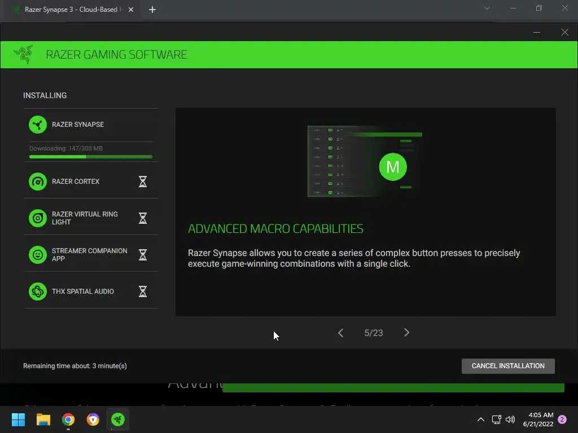Click the Streamer Companion App hourglass icon
The height and width of the screenshot is (433, 578).
143,255
